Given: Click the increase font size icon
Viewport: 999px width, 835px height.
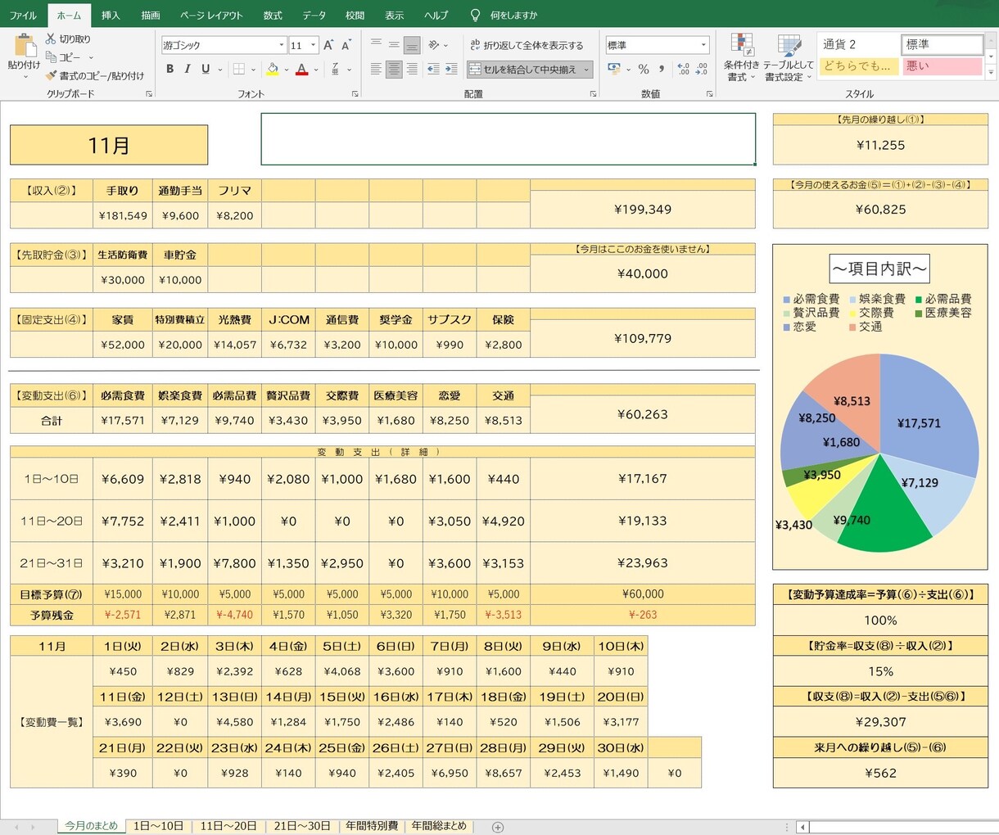Looking at the screenshot, I should [x=328, y=45].
